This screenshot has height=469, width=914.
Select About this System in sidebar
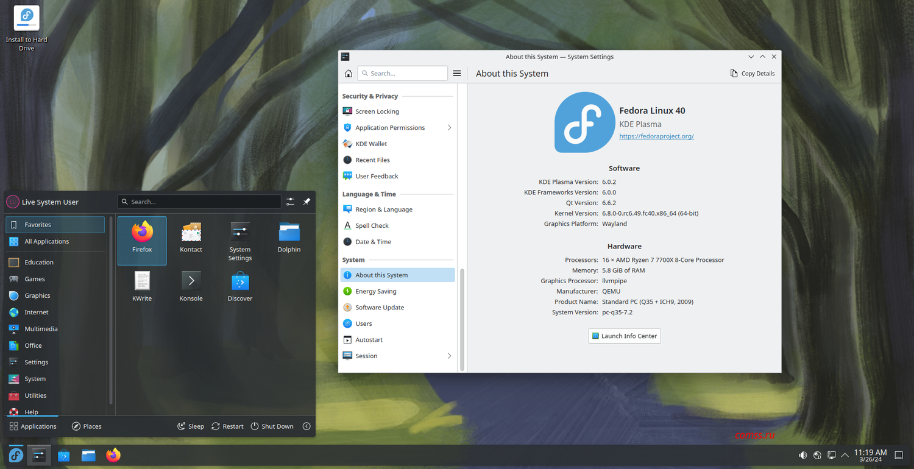tap(398, 275)
